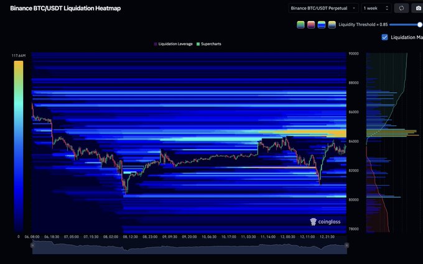Select the blue heatmap color theme swatch
The height and width of the screenshot is (264, 423).
tap(322, 24)
